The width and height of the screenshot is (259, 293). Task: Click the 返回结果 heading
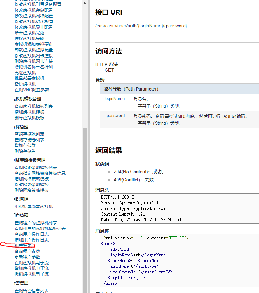(108, 151)
